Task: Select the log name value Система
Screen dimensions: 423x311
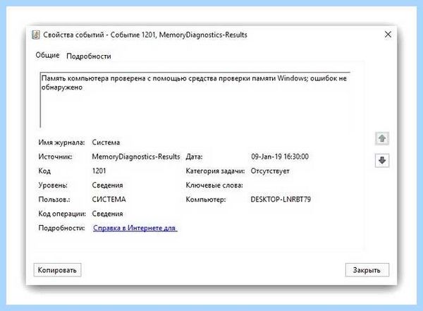Action: pos(106,142)
